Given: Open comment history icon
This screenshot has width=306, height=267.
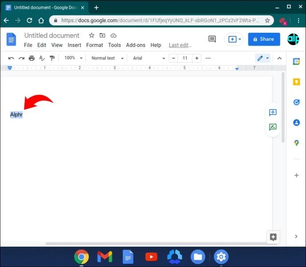Looking at the screenshot, I should [212, 39].
